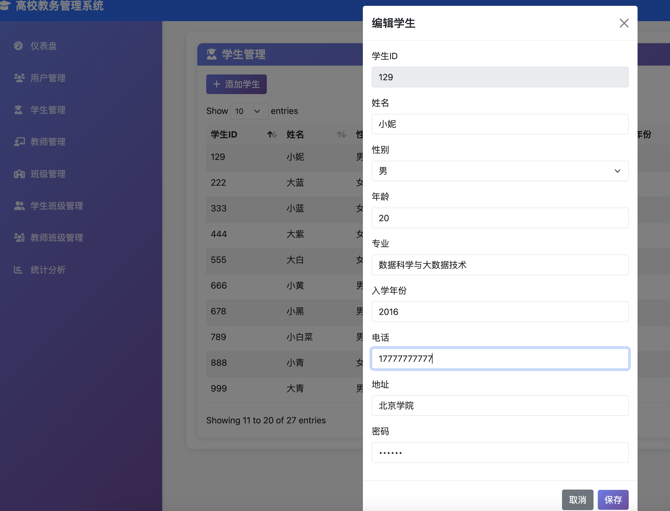Click the class management school icon

coord(19,174)
